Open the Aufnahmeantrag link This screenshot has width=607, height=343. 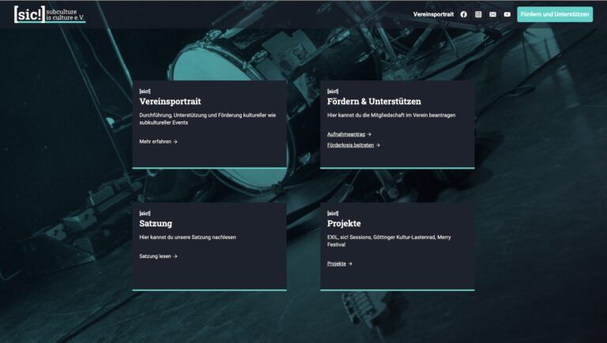pos(345,135)
